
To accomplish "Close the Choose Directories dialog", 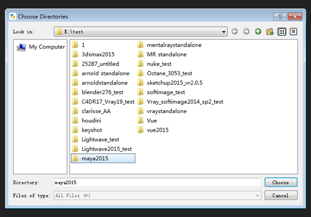I will [295, 17].
